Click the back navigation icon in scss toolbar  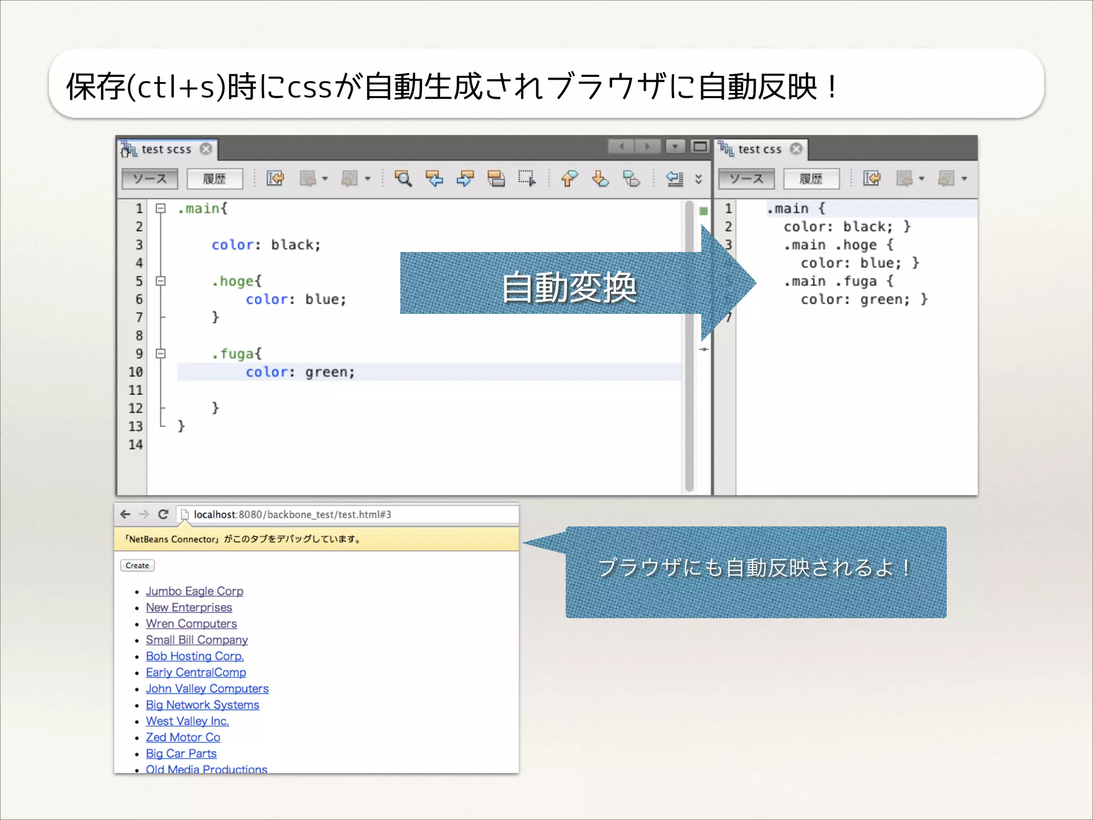308,178
